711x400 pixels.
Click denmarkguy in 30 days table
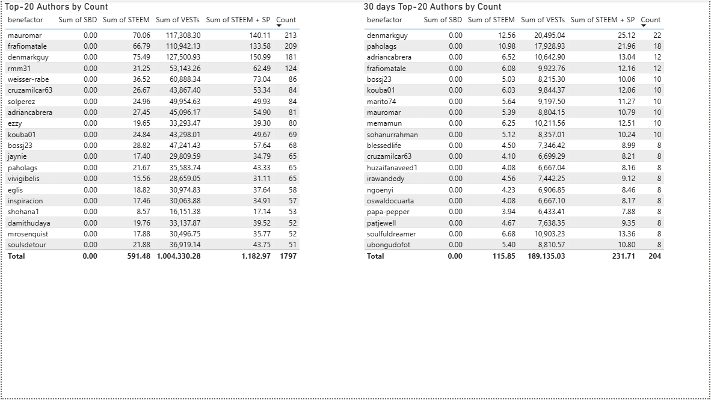coord(387,35)
